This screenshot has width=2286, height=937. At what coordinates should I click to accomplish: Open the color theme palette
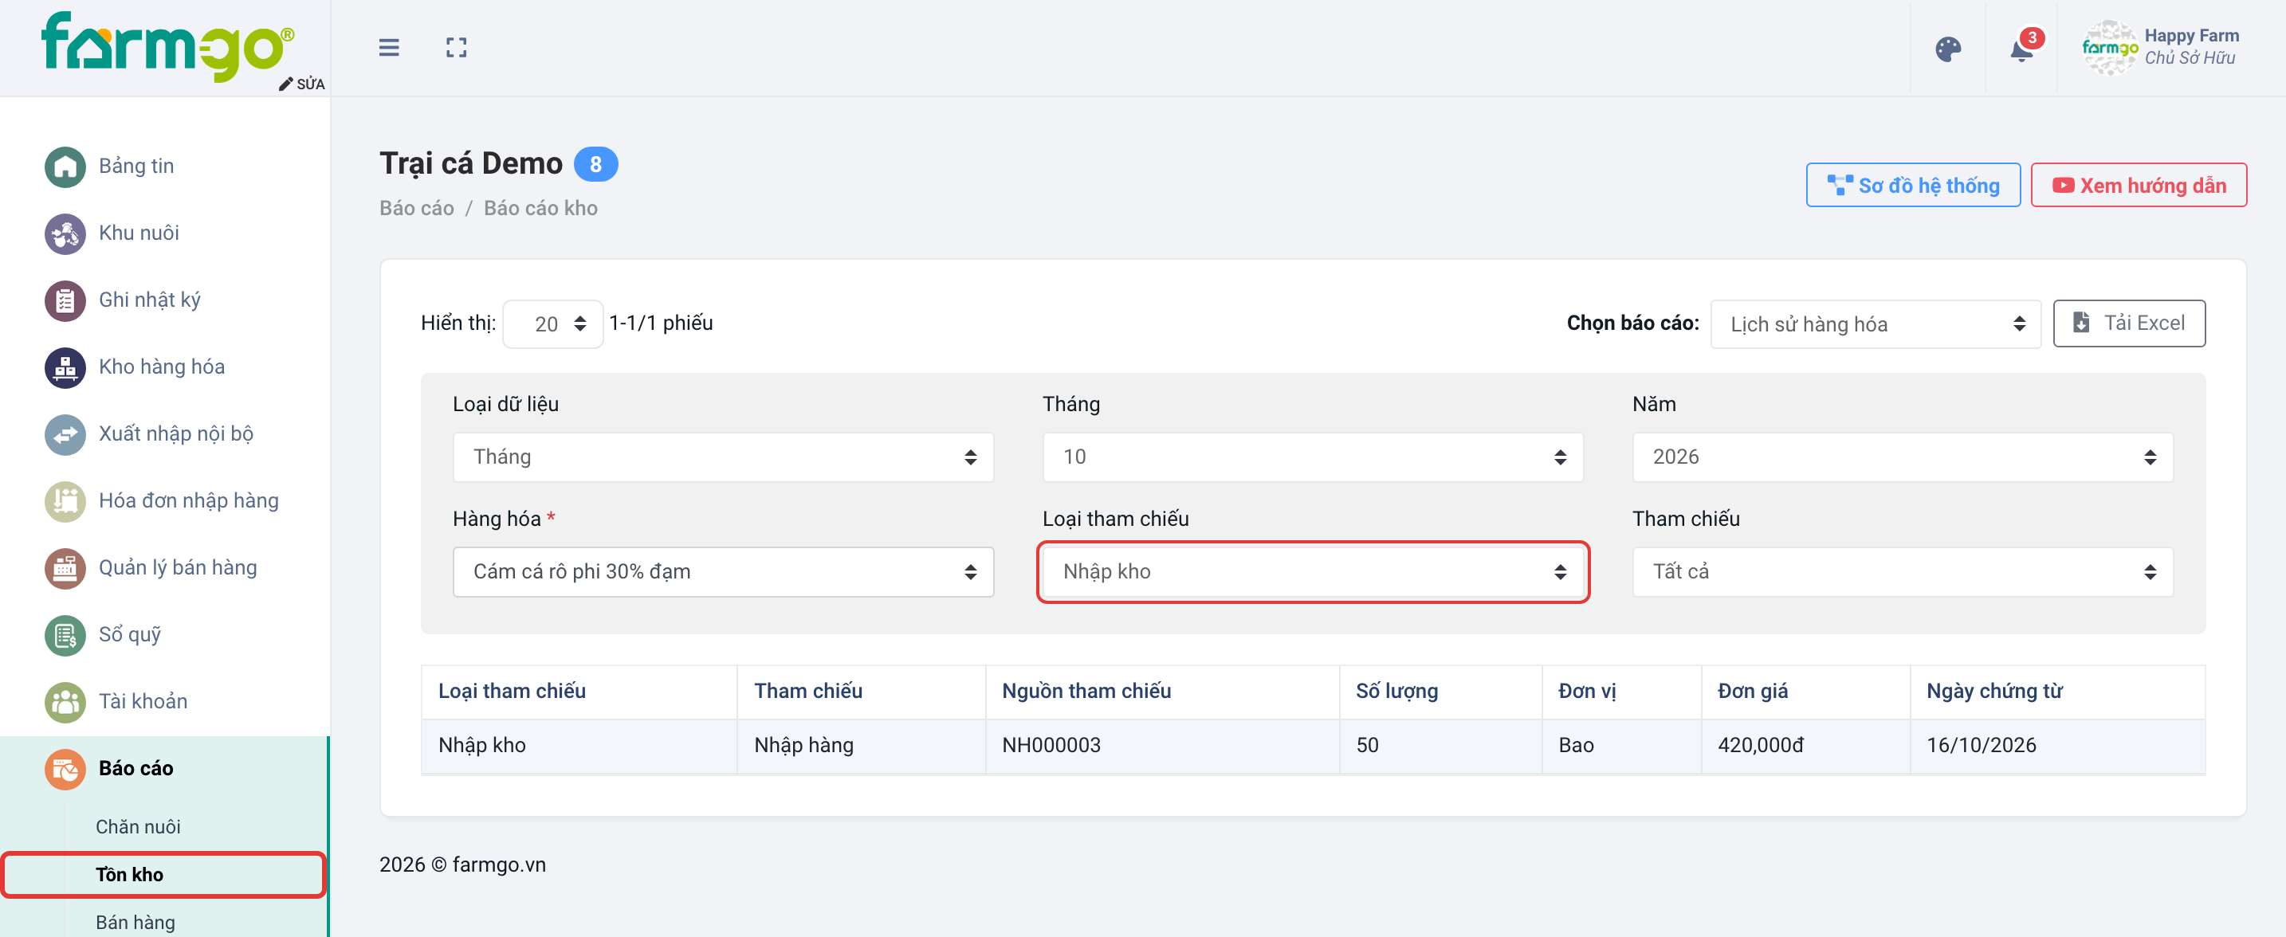[1948, 49]
